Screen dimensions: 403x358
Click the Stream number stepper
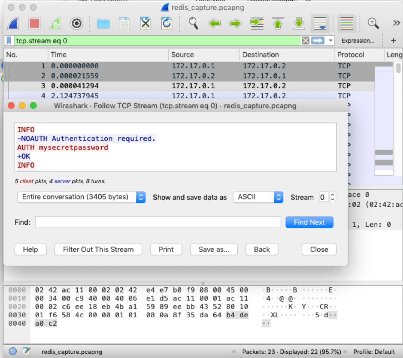point(332,197)
